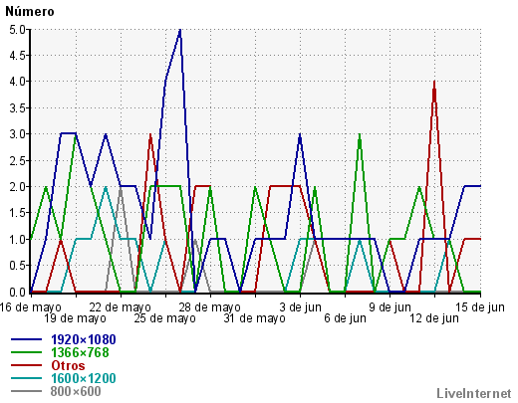
Task: Click the 9 de jun date label
Action: pyautogui.click(x=390, y=307)
